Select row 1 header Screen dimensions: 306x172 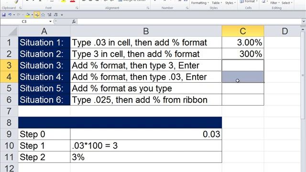click(x=9, y=43)
